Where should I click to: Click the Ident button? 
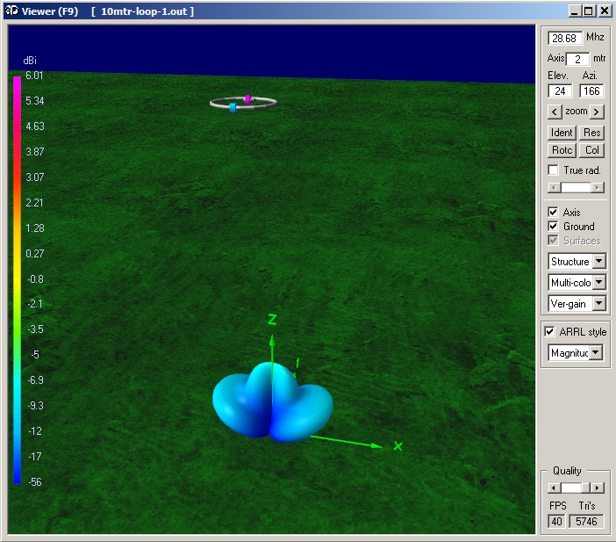(562, 133)
